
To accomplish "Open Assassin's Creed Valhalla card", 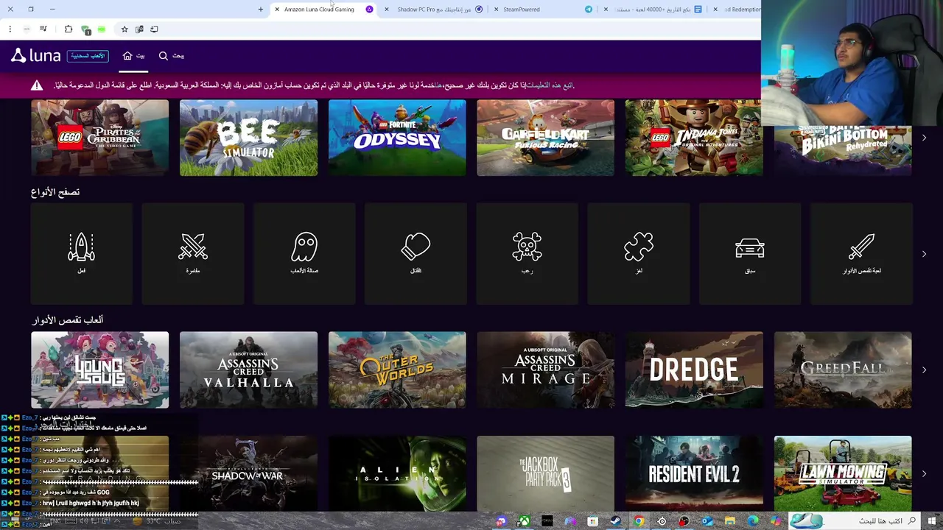I will coord(248,370).
